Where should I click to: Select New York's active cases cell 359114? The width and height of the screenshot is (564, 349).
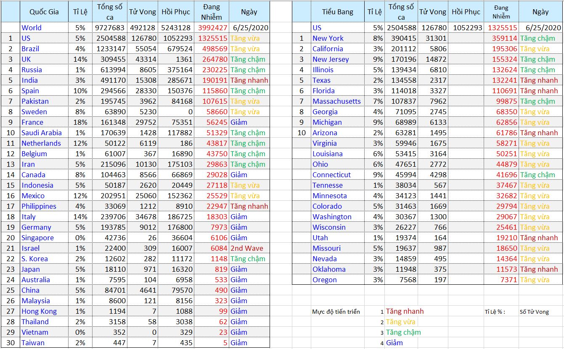[502, 38]
